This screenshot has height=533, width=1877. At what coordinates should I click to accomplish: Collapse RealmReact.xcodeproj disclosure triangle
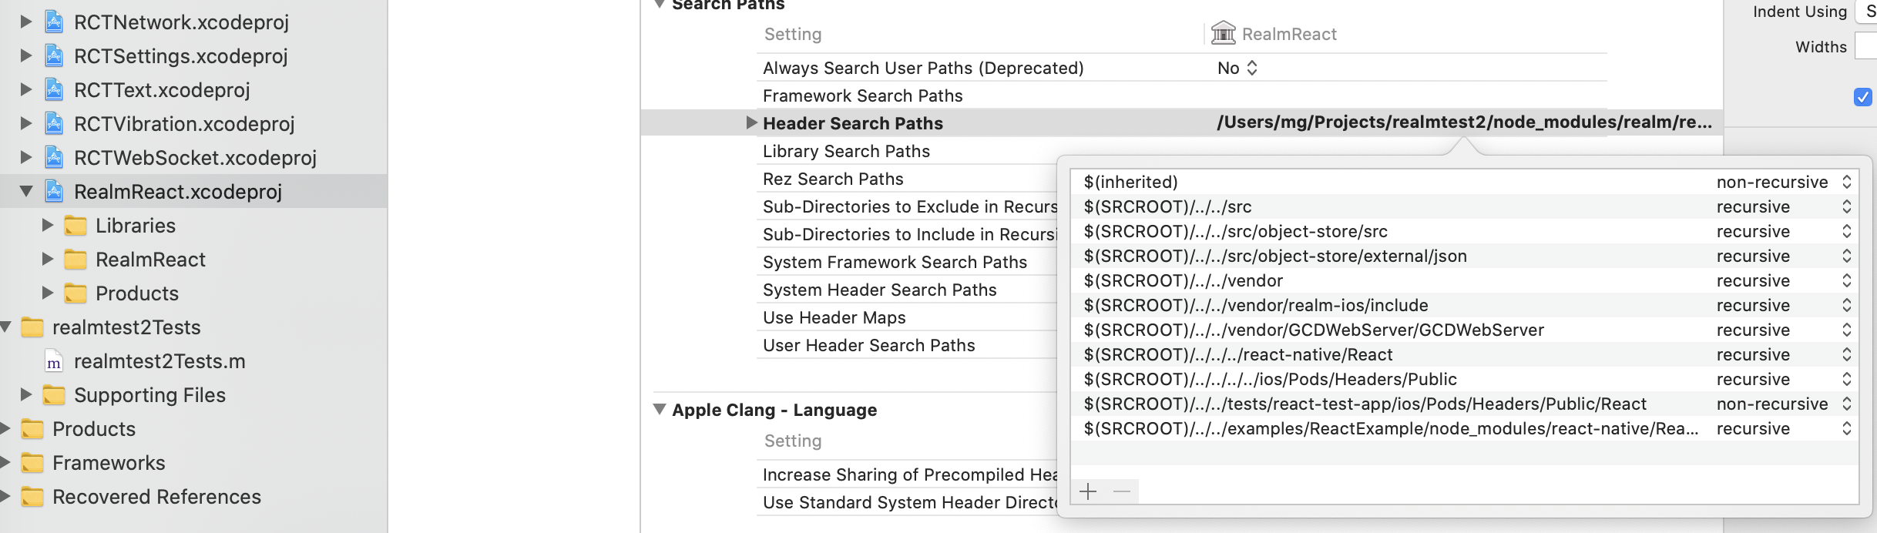click(26, 192)
